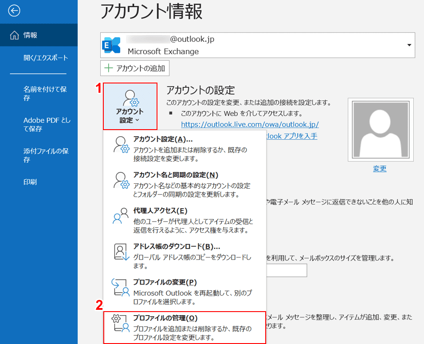Viewport: 424px width, 344px height.
Task: Click the back arrow icon
Action: click(x=14, y=11)
